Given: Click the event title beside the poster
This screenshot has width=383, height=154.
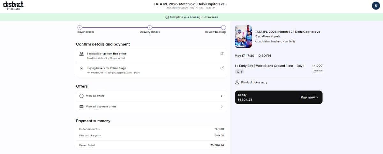Looking at the screenshot, I should click(x=287, y=34).
